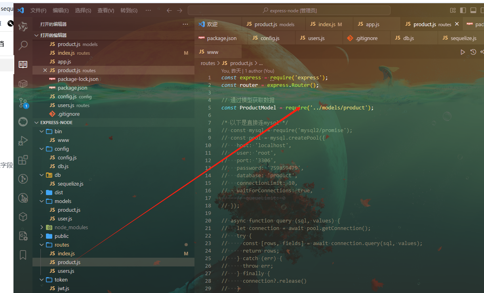This screenshot has height=293, width=484.
Task: Run the file with the play icon
Action: click(463, 52)
